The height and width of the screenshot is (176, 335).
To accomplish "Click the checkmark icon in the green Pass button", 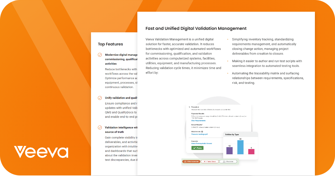I will click(194, 148).
